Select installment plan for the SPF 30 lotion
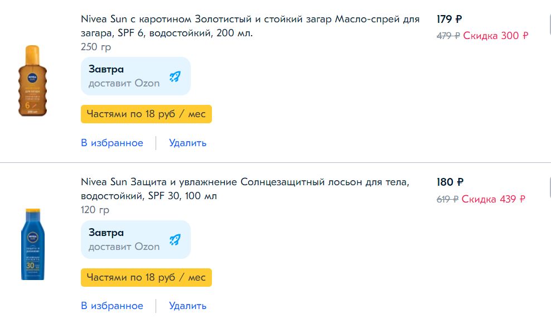 click(x=146, y=277)
